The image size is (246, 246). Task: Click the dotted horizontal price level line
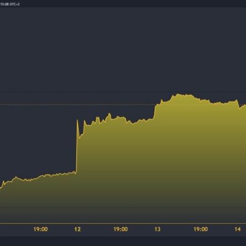tap(123, 105)
